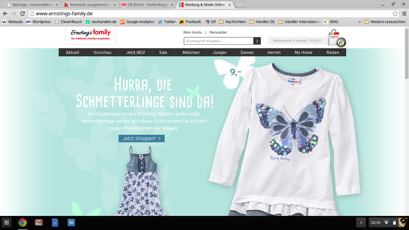This screenshot has width=409, height=230.
Task: Open the Jungen menu item
Action: point(220,53)
